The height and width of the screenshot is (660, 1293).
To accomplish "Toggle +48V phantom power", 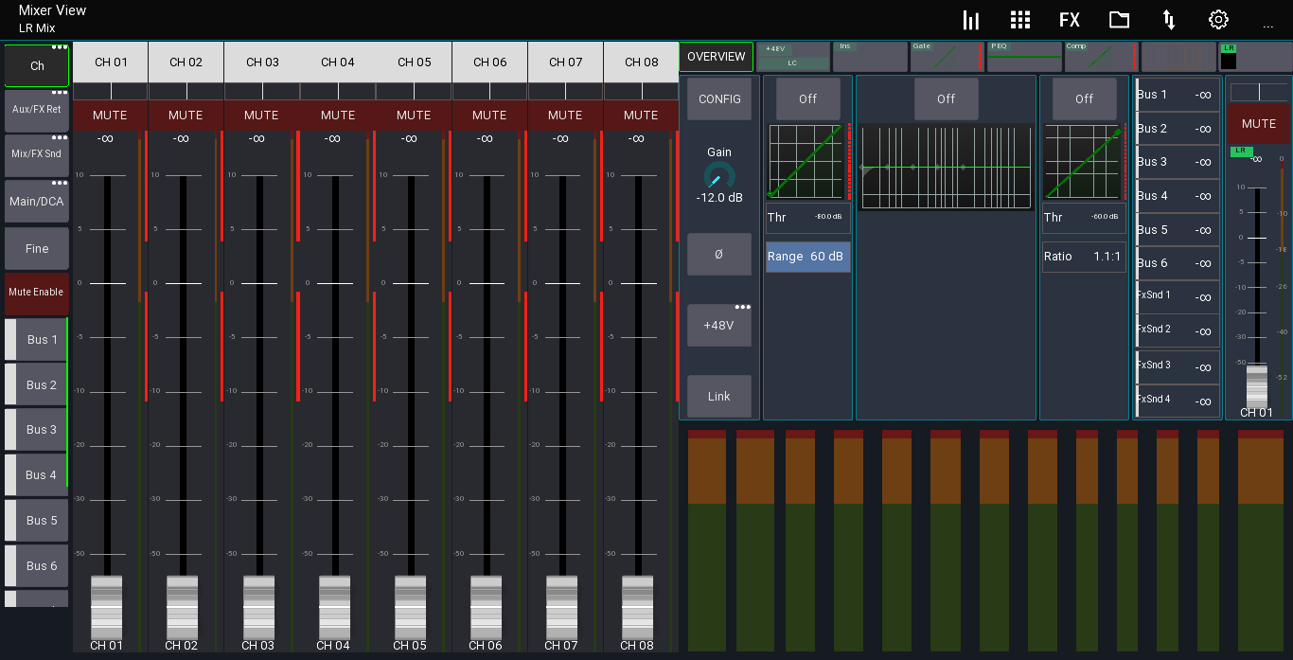I will pyautogui.click(x=718, y=326).
